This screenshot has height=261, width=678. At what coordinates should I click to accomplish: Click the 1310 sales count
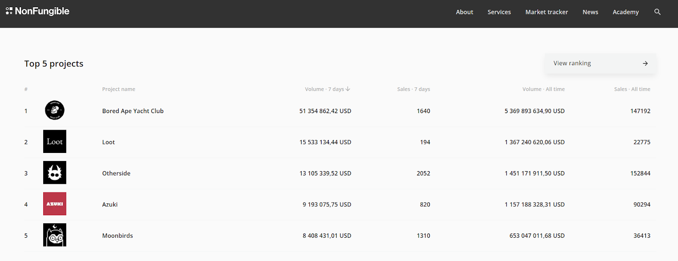(x=423, y=236)
